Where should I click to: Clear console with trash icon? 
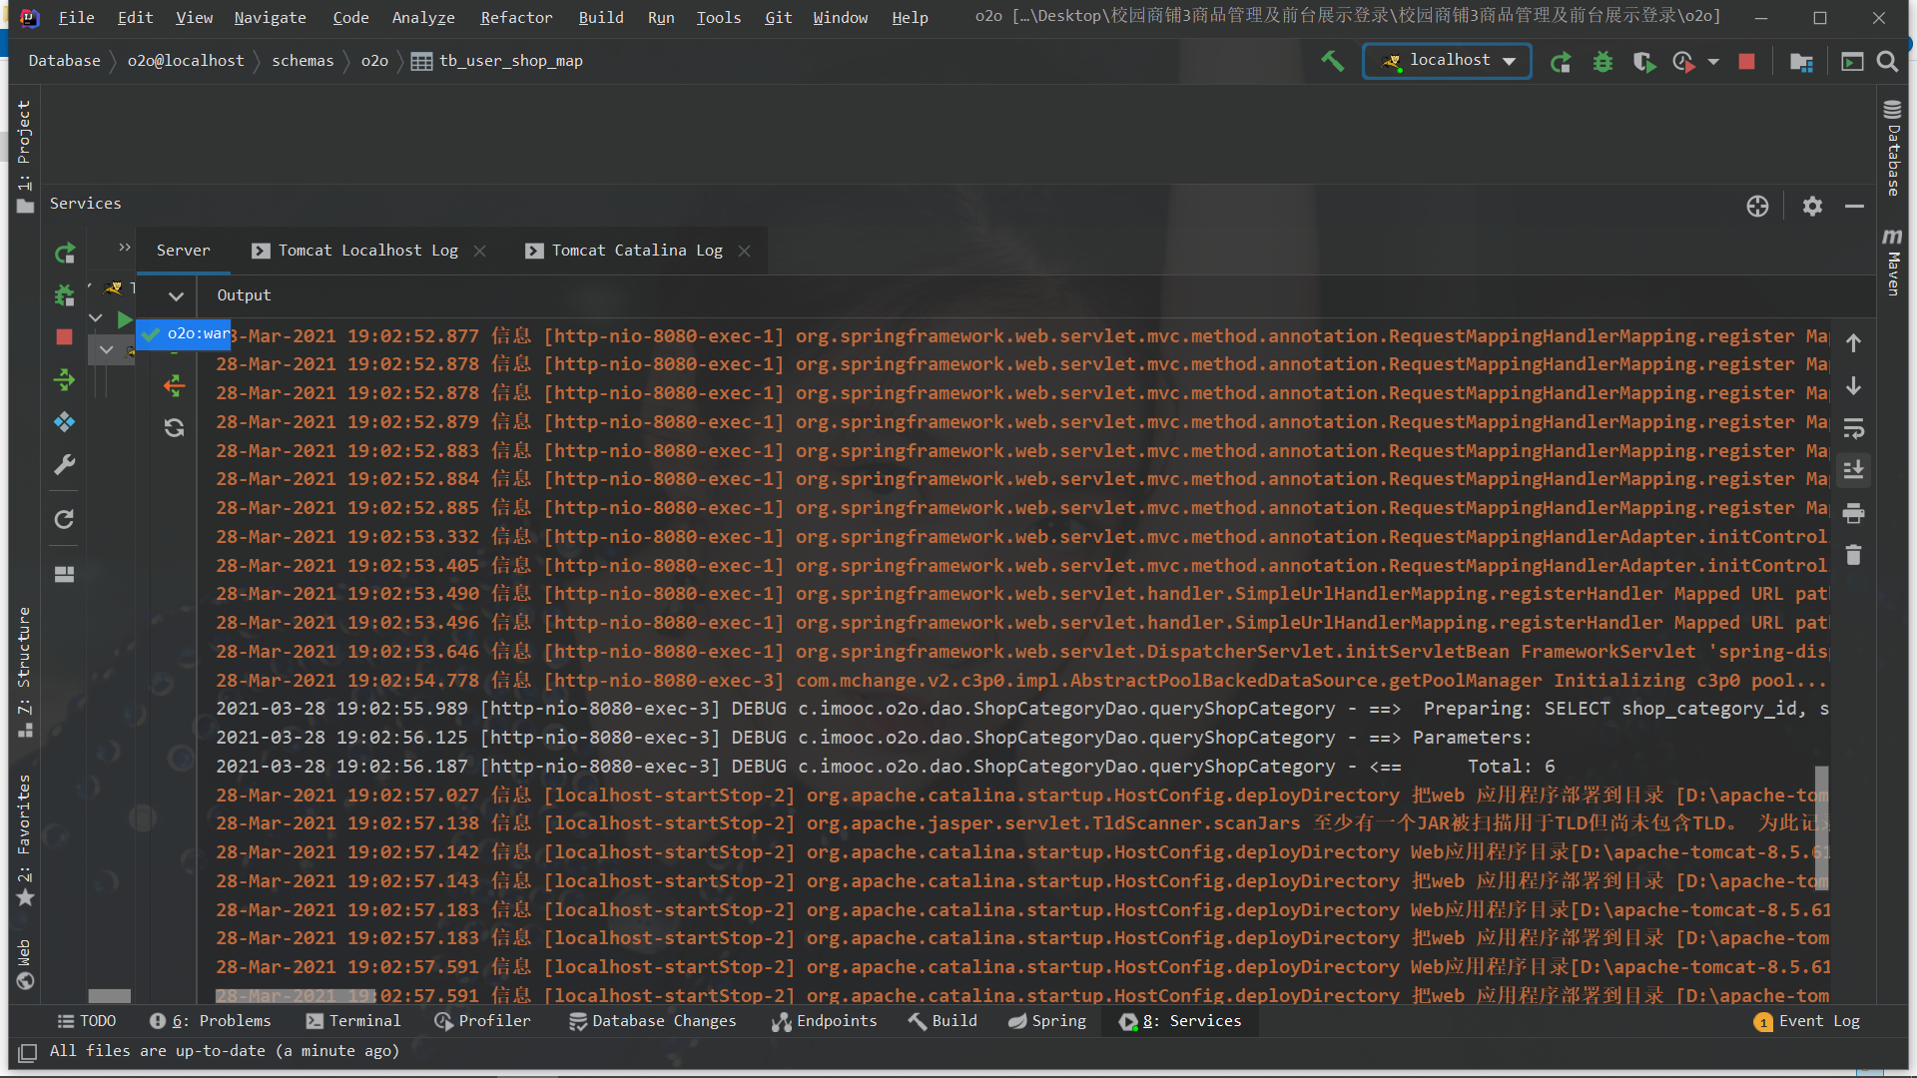click(x=1853, y=555)
